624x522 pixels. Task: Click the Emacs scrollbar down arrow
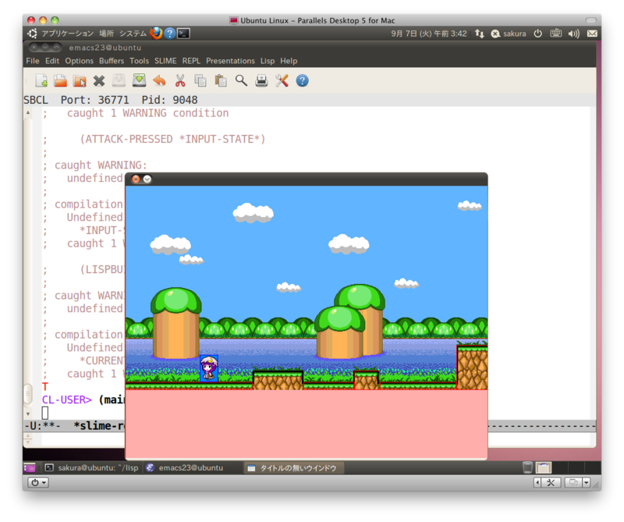(x=28, y=414)
